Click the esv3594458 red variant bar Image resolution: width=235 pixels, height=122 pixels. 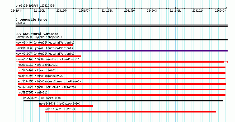coord(122,84)
